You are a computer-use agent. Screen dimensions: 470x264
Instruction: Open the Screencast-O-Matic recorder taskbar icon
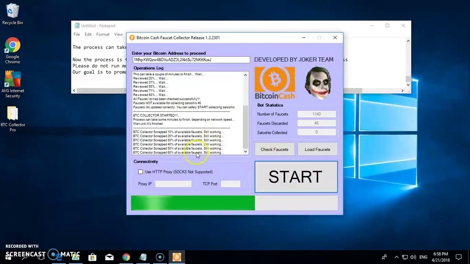160,257
